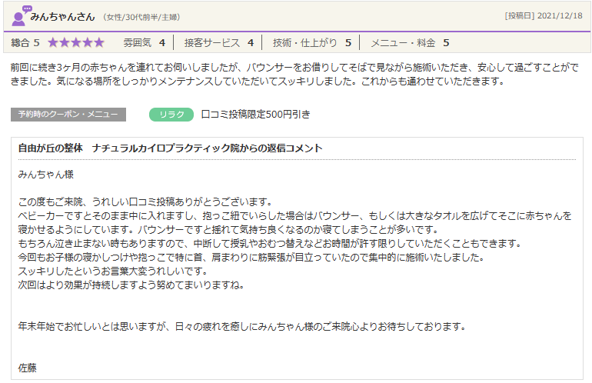
Task: Click the 佐藤 signature at reply bottom
Action: (28, 368)
